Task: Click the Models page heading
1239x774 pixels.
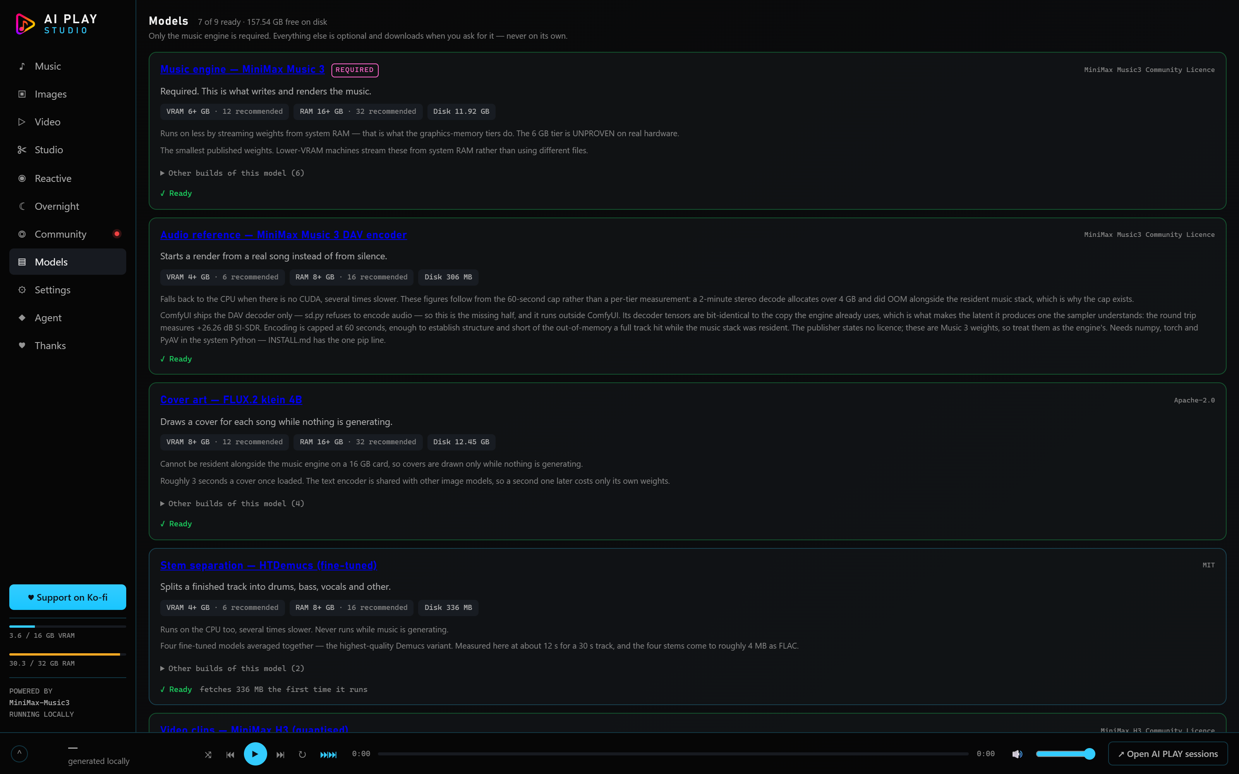Action: click(168, 21)
